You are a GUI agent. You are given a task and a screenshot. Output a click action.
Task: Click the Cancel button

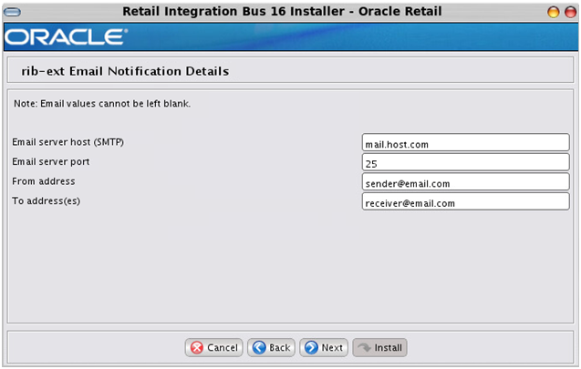coord(213,347)
